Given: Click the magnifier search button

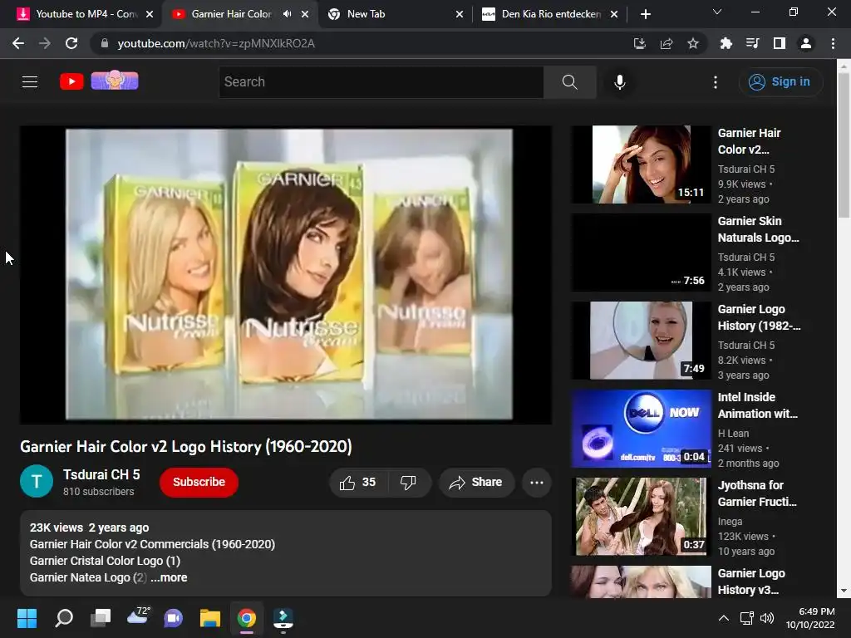Looking at the screenshot, I should click(569, 82).
